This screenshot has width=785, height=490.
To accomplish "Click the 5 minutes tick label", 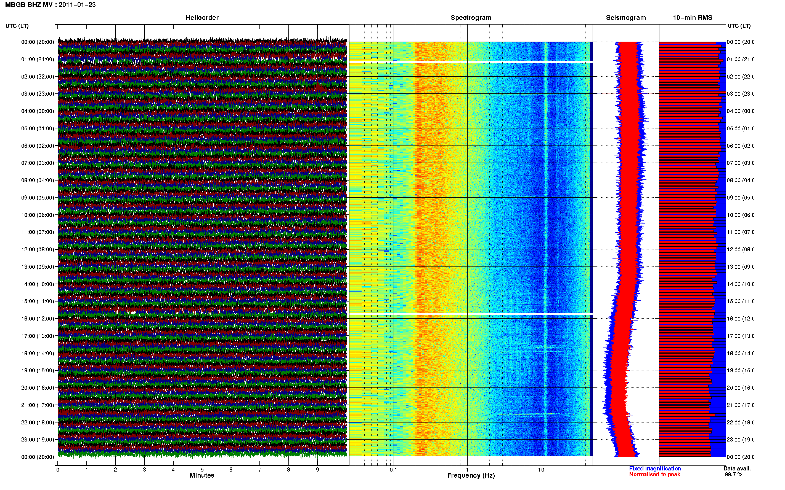I will [x=202, y=470].
